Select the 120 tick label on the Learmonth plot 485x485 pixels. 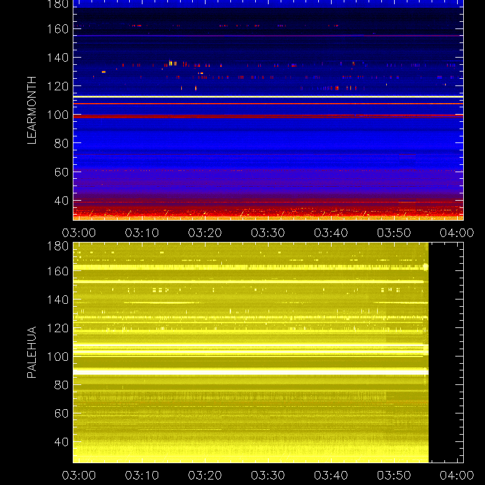[58, 86]
